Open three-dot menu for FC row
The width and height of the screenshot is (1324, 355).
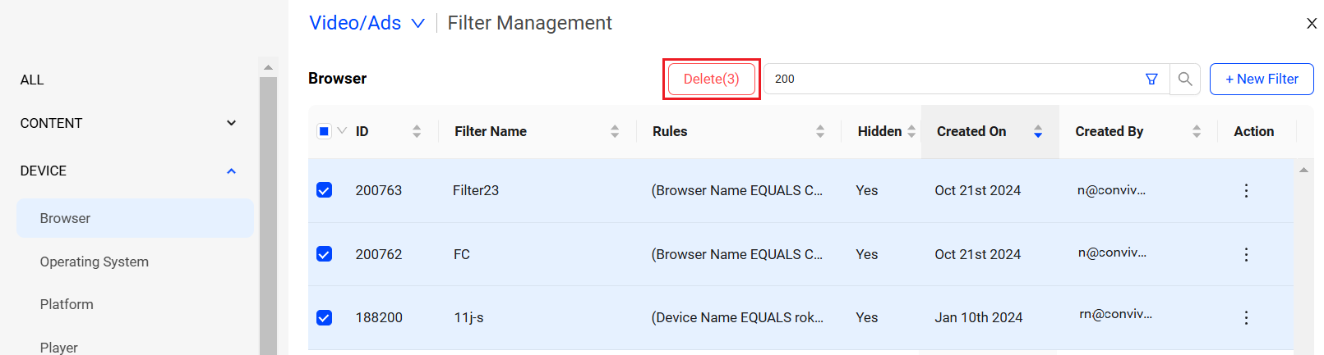tap(1246, 254)
